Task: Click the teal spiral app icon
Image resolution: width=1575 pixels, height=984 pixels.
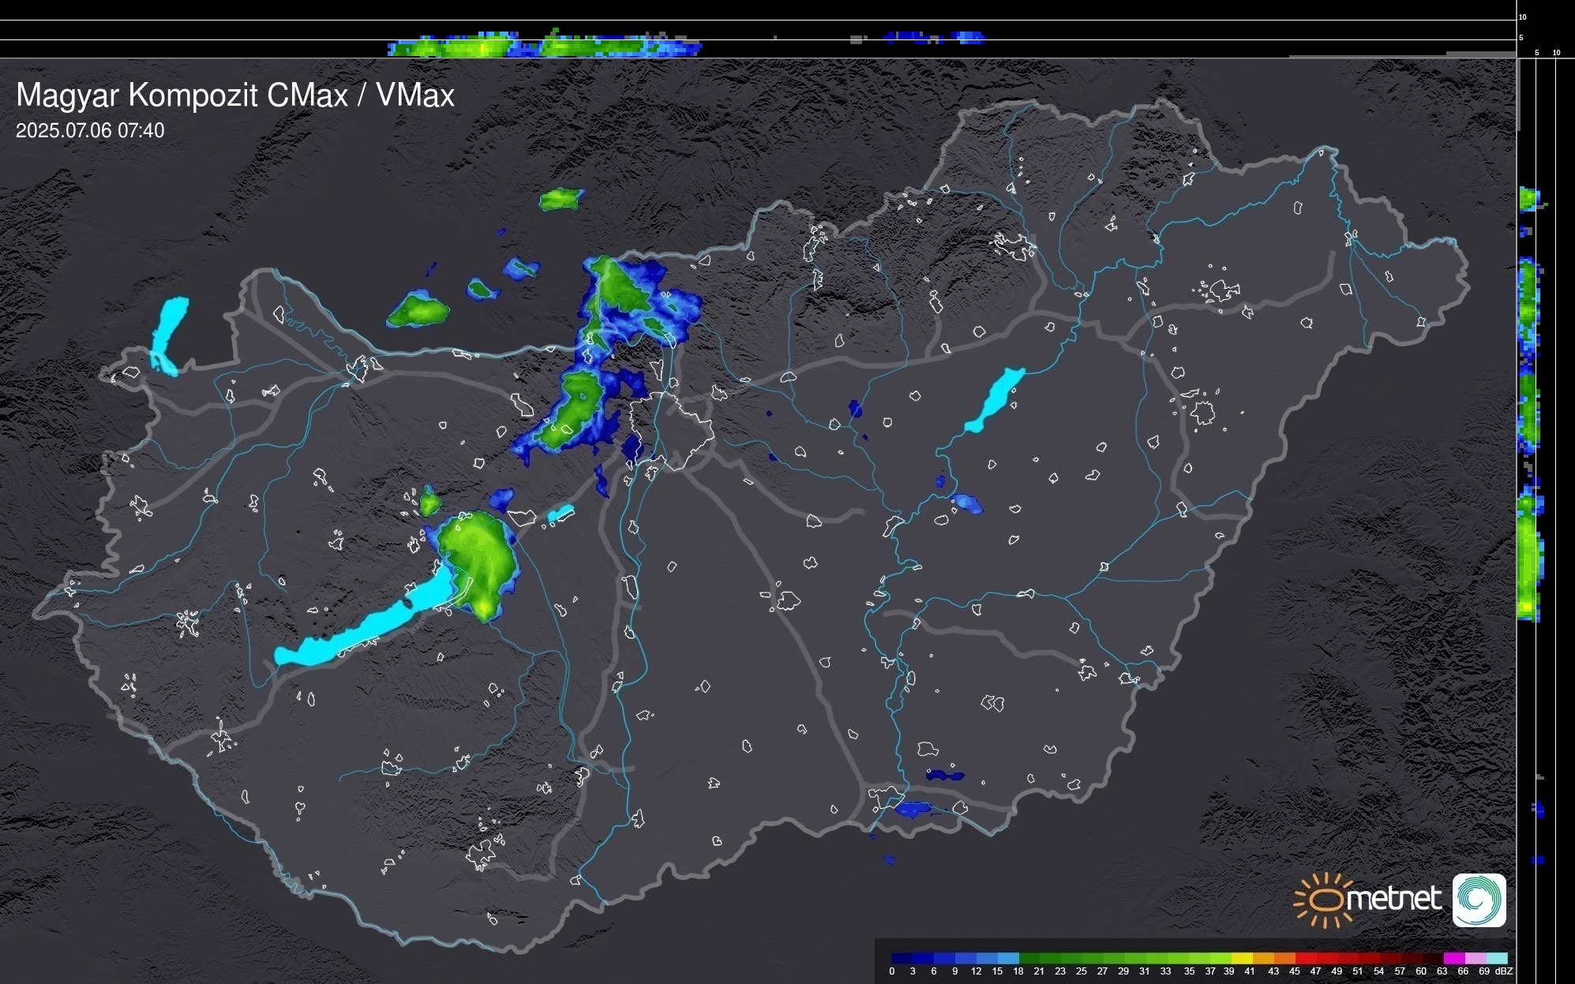Action: click(x=1479, y=900)
